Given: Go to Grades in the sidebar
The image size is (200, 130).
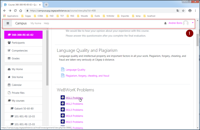Looking at the screenshot, I should 15,58.
